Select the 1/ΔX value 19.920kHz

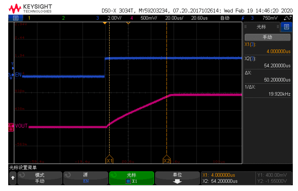tap(279, 94)
